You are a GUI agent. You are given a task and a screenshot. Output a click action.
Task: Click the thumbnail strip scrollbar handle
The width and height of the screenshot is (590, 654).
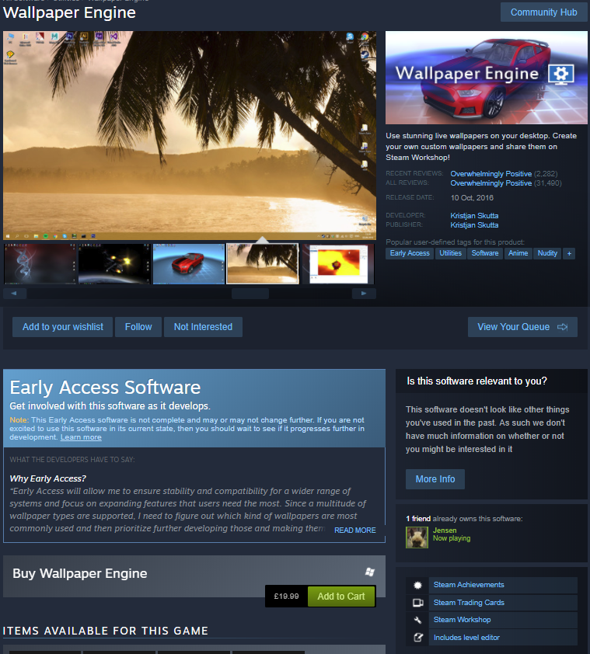250,294
